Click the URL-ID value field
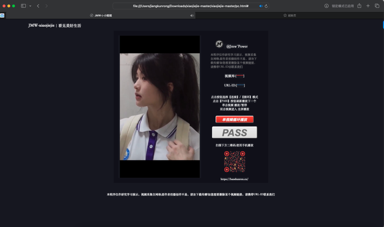 [x=241, y=85]
